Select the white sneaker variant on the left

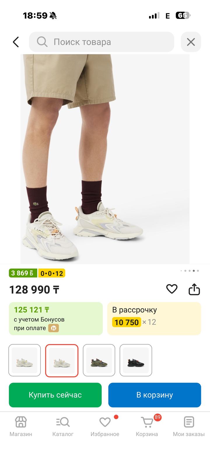pyautogui.click(x=25, y=360)
